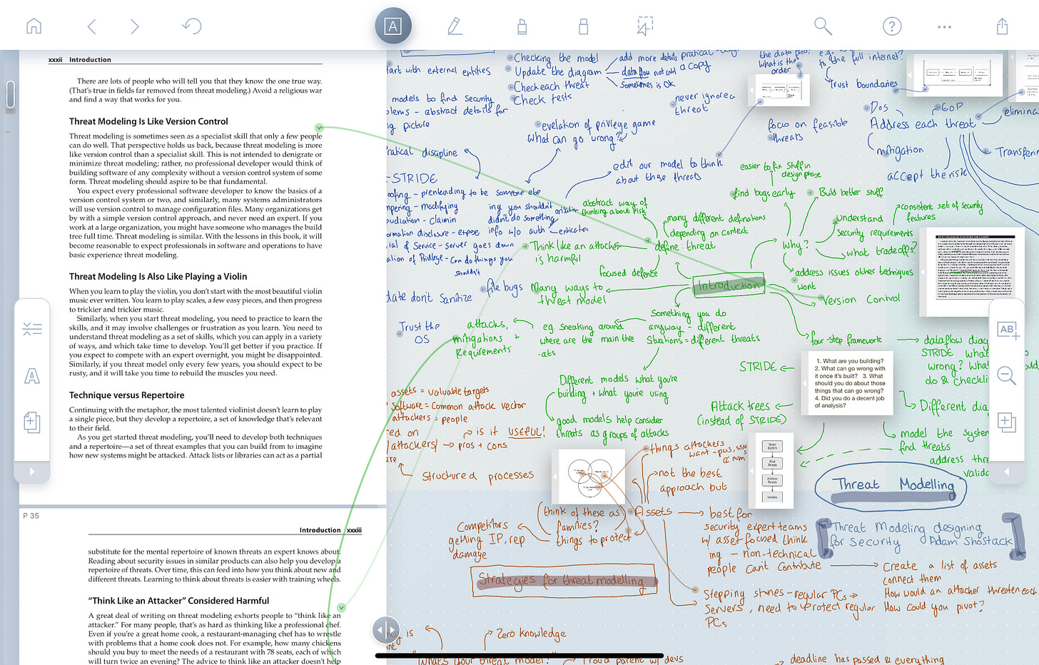Image resolution: width=1039 pixels, height=665 pixels.
Task: Collapse document text with pinch-lines icon
Action: point(32,329)
